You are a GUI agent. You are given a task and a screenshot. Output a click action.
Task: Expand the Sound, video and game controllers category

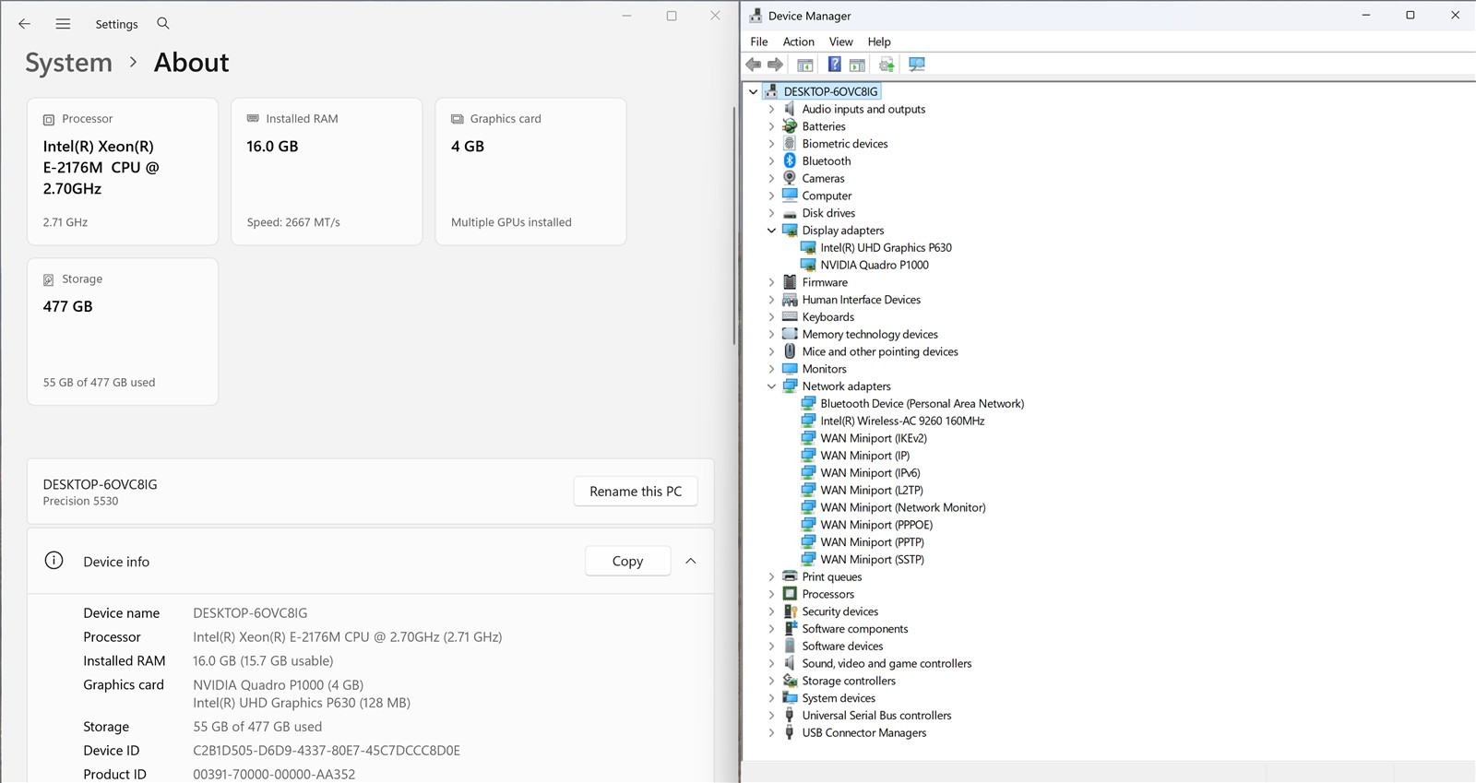[x=772, y=663]
